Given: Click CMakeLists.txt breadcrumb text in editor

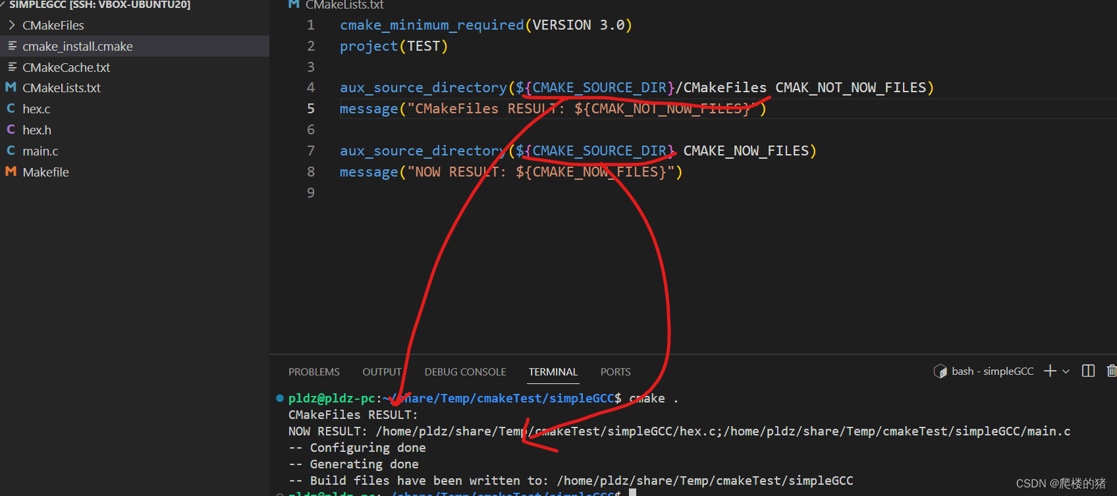Looking at the screenshot, I should point(344,5).
